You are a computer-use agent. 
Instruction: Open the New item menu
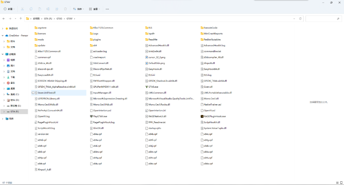pos(9,9)
